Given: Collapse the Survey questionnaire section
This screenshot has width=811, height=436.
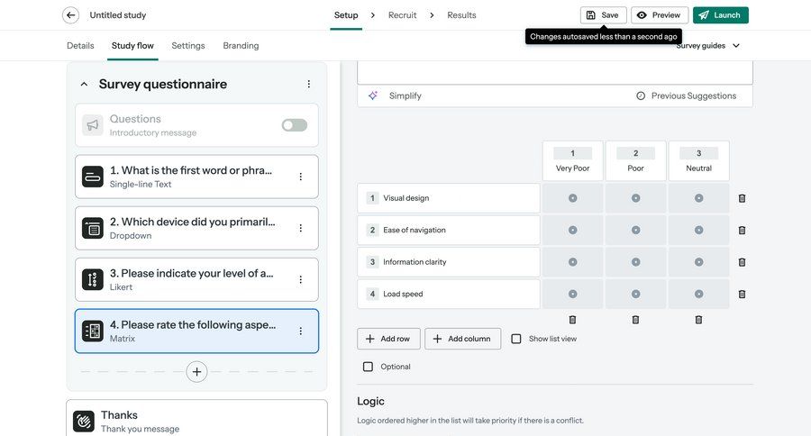Looking at the screenshot, I should (x=84, y=85).
